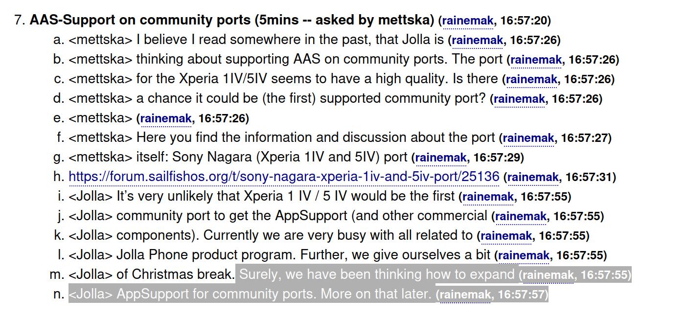Open rainemak link on empty mettska line
Screen dimensions: 686x319
pos(165,118)
